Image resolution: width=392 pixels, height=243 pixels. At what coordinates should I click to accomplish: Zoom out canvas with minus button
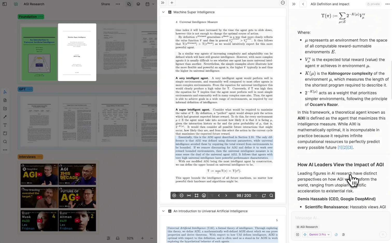coord(152,238)
